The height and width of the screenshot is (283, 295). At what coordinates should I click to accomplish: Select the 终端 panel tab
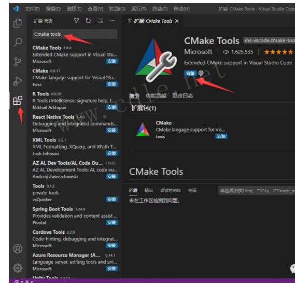tap(192, 191)
